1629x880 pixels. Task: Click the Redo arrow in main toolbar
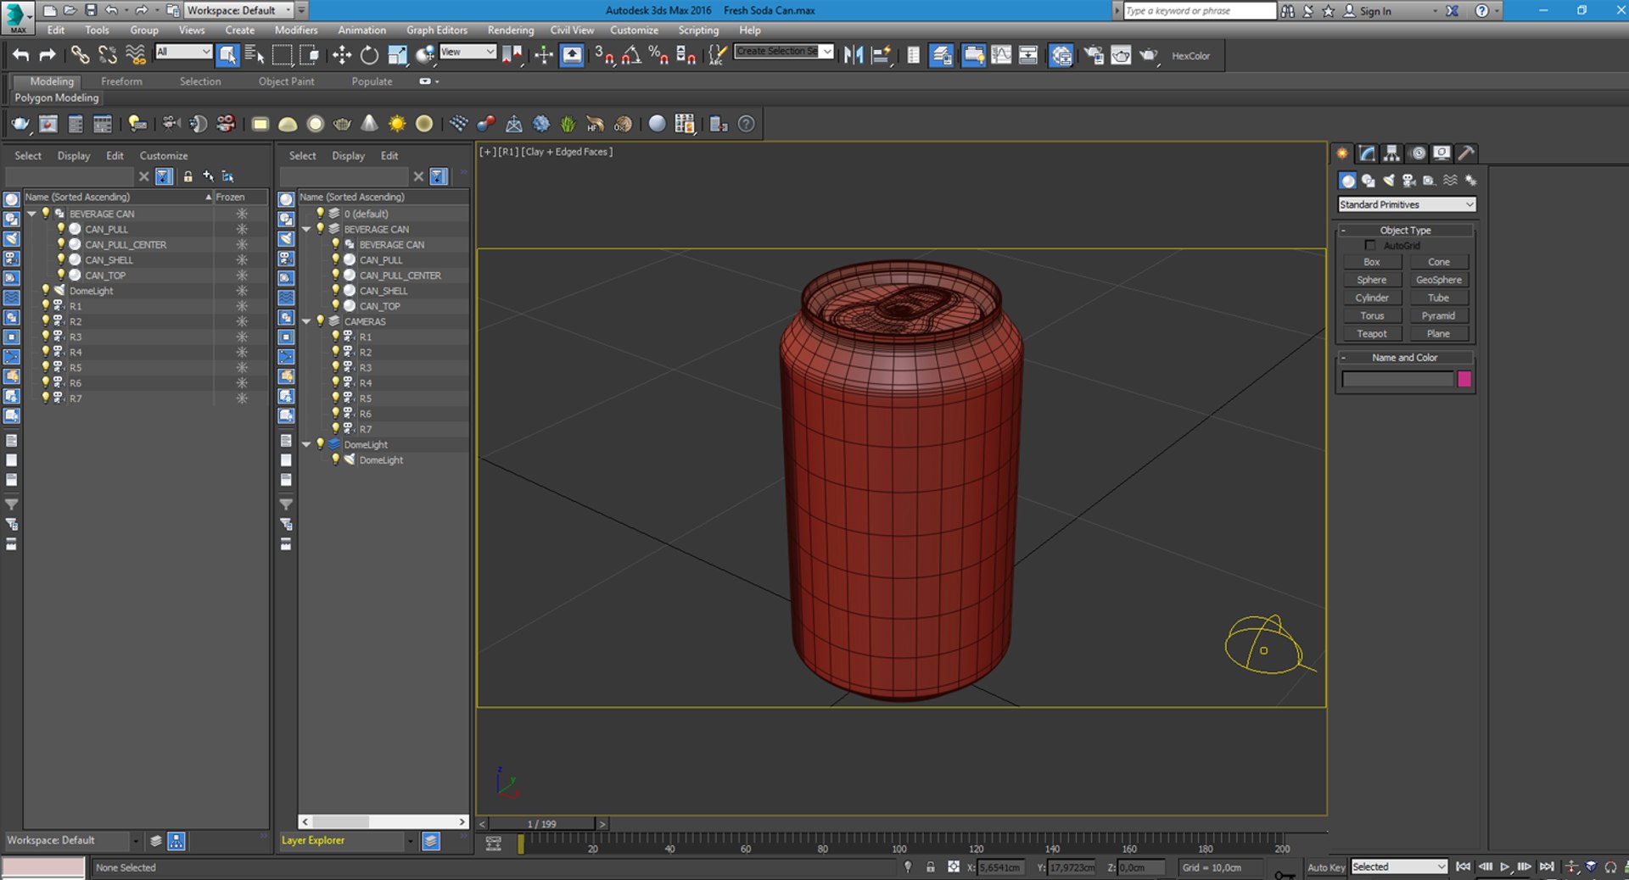click(x=48, y=56)
